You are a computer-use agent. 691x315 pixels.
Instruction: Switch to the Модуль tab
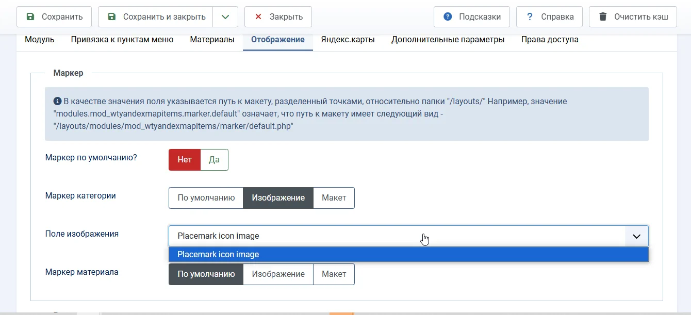point(40,40)
